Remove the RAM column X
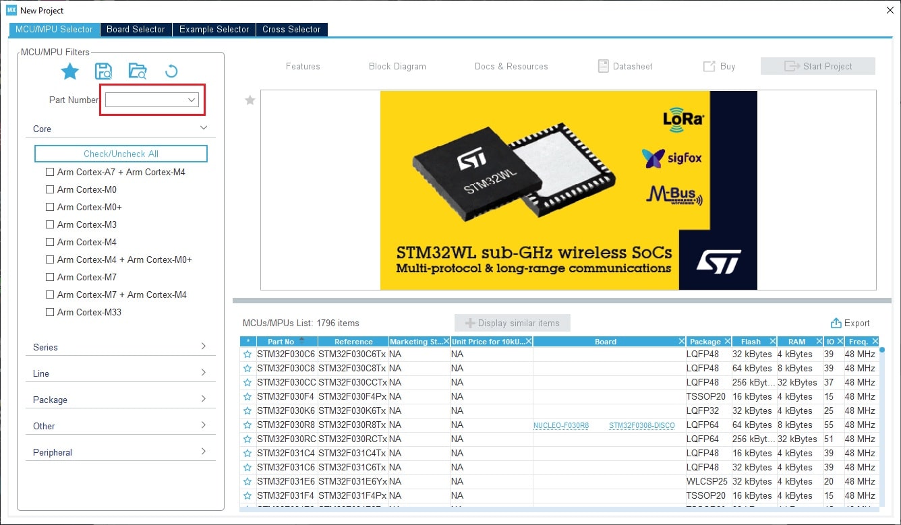The image size is (901, 525). pos(819,342)
